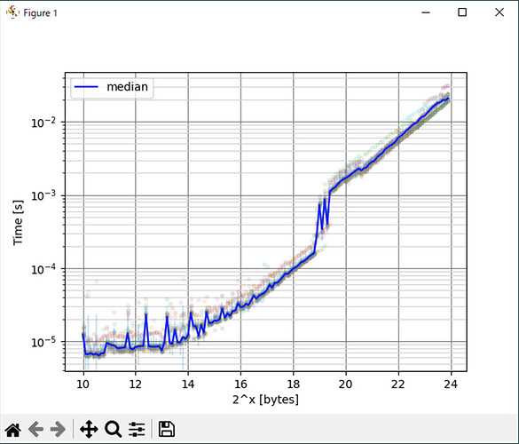Viewport: 519px width, 444px height.
Task: Open Configure subplots sliders tool
Action: 137,430
